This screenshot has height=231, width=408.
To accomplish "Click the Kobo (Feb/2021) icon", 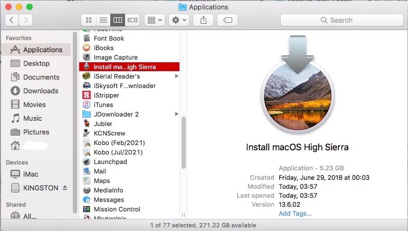I will [87, 143].
